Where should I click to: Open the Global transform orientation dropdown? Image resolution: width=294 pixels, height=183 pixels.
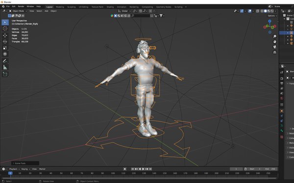[124, 11]
